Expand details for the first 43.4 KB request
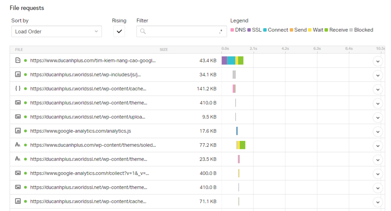Screen dimensions: 391x211 coord(377,61)
